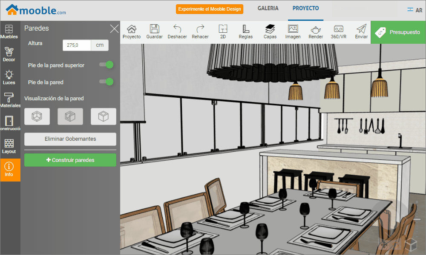Open the Construcción door panel
The image size is (426, 255).
(10, 123)
